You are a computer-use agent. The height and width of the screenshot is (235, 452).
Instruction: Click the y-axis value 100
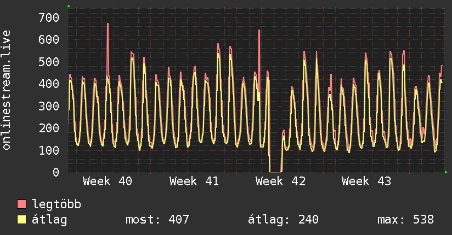pos(49,150)
